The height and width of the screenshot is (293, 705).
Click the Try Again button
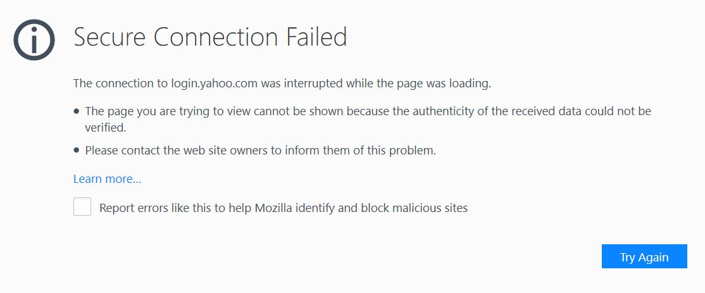point(644,256)
